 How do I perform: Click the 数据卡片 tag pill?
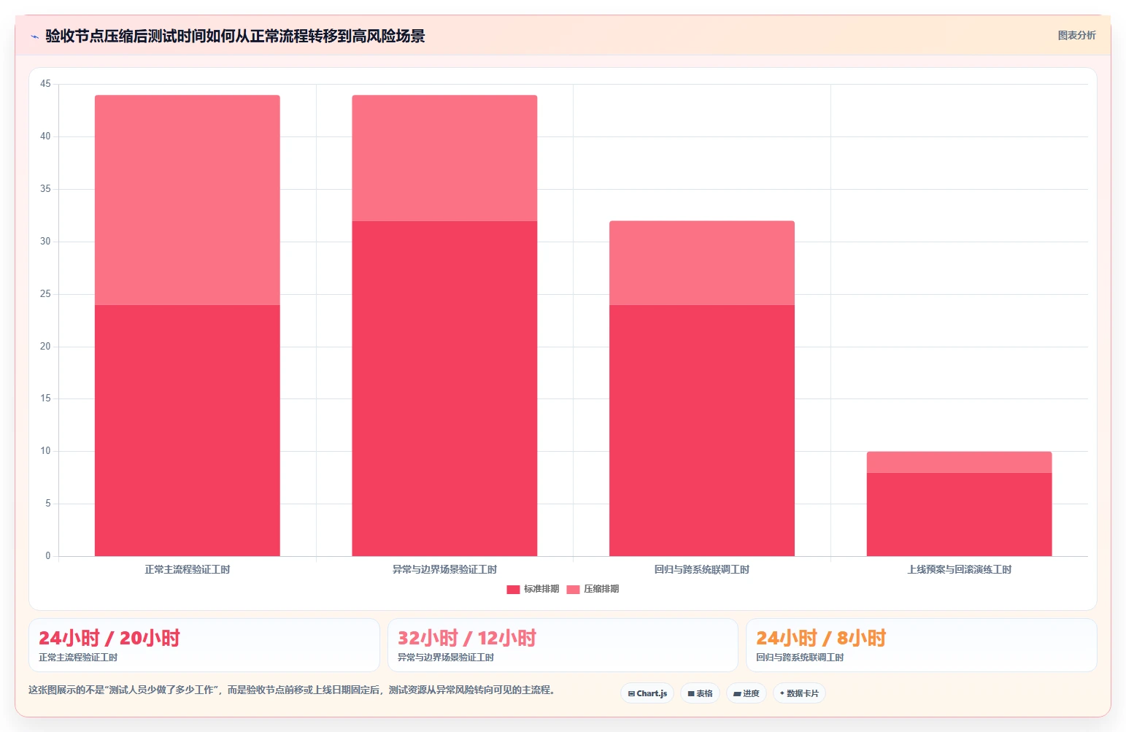pyautogui.click(x=799, y=693)
